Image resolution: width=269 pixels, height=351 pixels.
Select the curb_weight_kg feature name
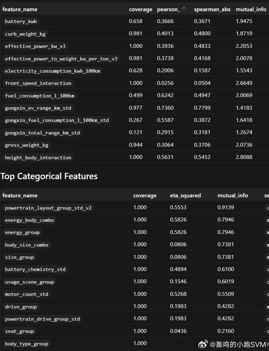pos(25,34)
